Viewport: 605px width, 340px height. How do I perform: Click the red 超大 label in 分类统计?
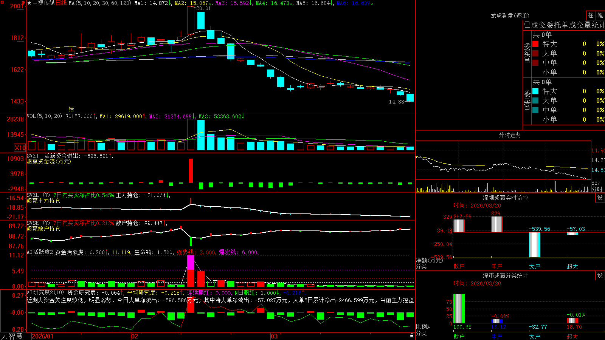572,336
